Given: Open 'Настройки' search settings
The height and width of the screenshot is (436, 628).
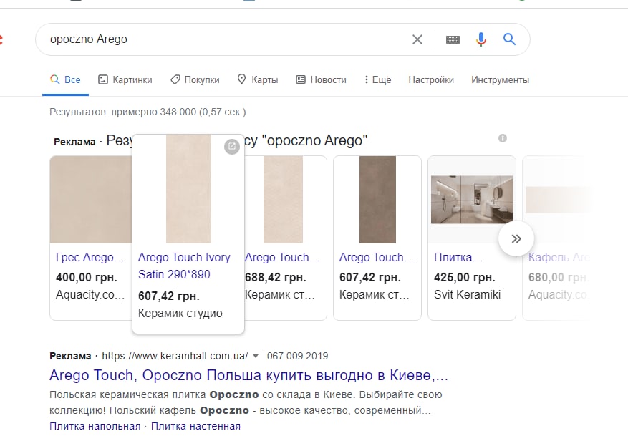Looking at the screenshot, I should click(x=431, y=79).
